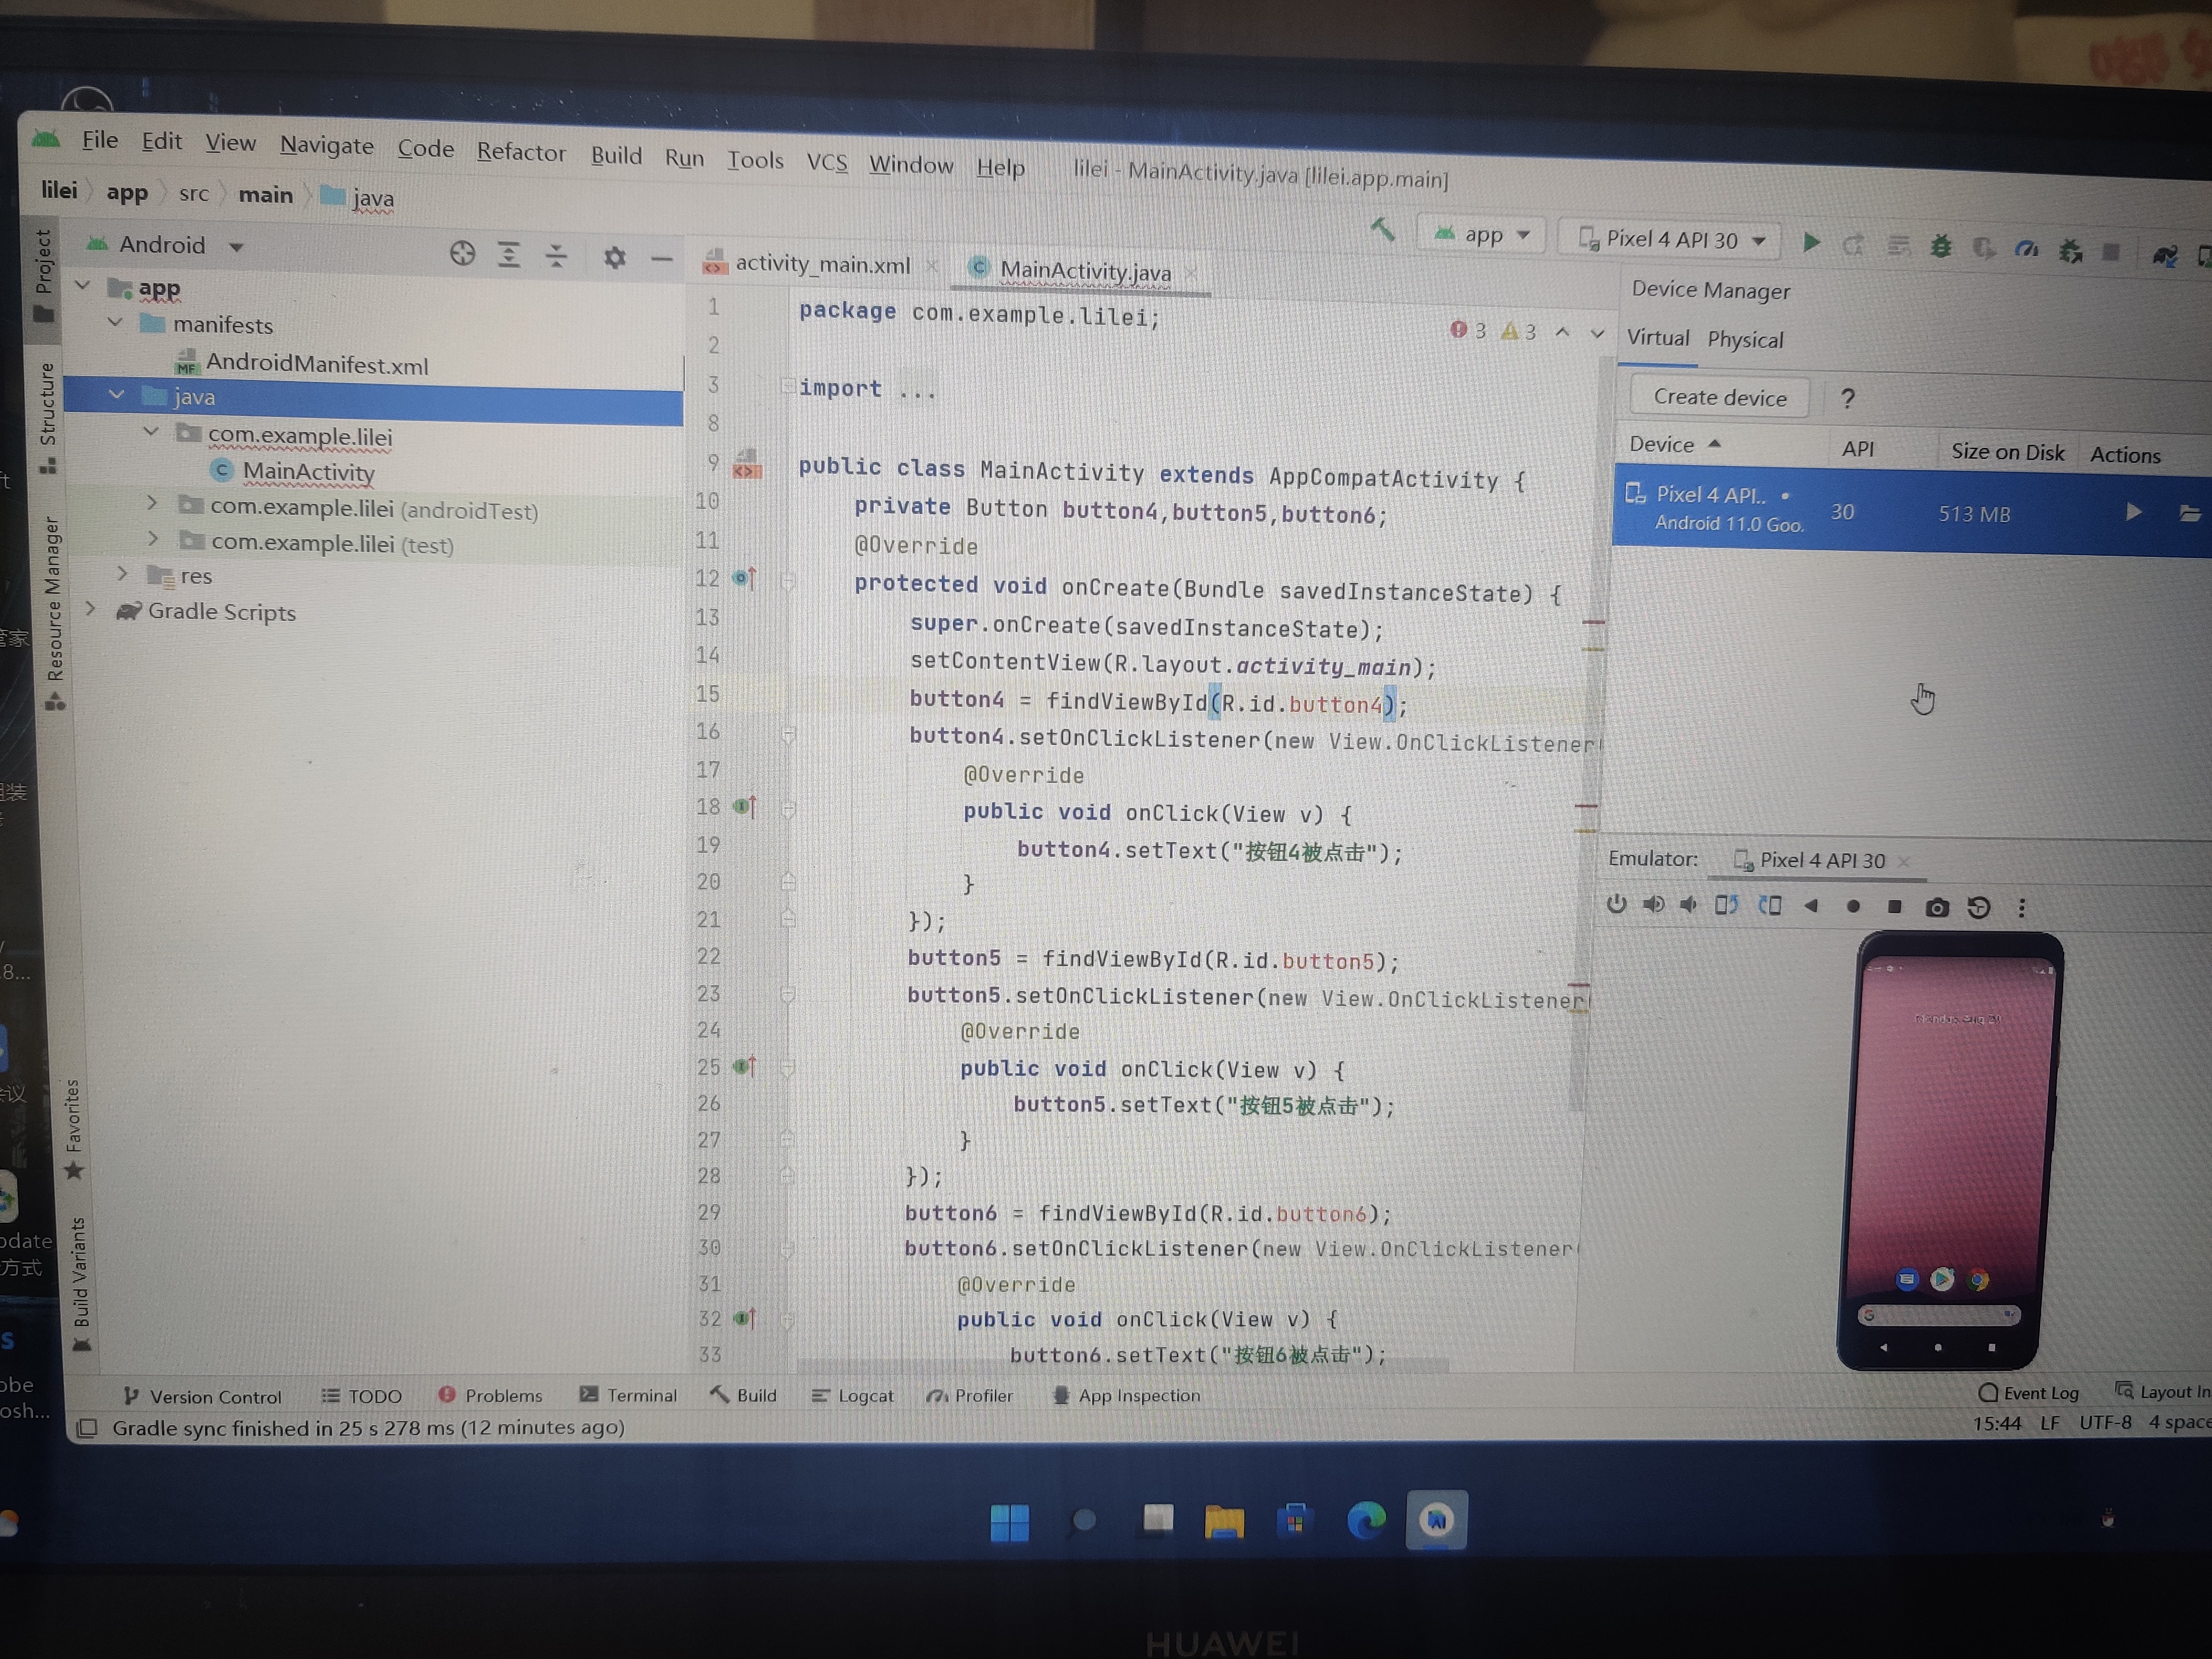Click emulator Back triangle button
Image resolution: width=2212 pixels, height=1659 pixels.
1811,906
